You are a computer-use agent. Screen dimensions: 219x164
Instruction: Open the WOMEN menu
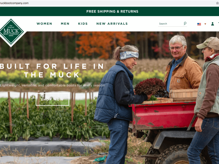point(44,24)
